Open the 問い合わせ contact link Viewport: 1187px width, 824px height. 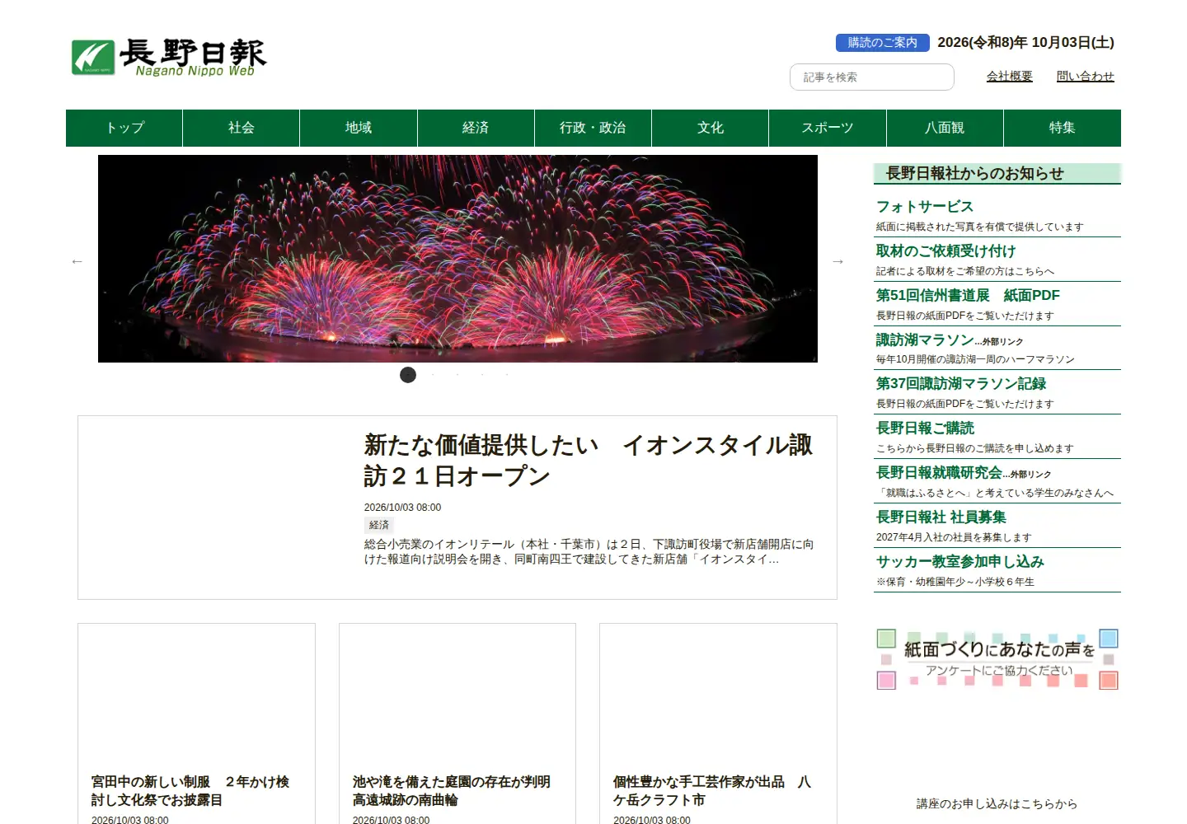(1086, 76)
